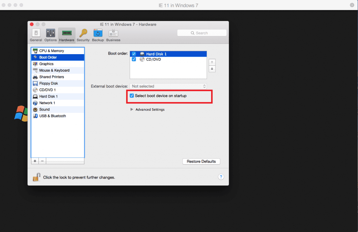358x232 pixels.
Task: Click the search field in the toolbar
Action: point(202,32)
